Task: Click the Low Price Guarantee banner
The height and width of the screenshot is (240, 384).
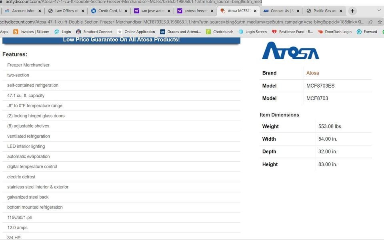Action: pos(121,40)
